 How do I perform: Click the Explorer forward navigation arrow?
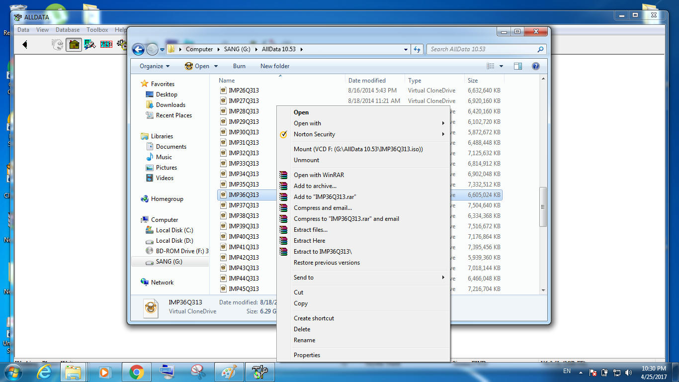pyautogui.click(x=152, y=49)
